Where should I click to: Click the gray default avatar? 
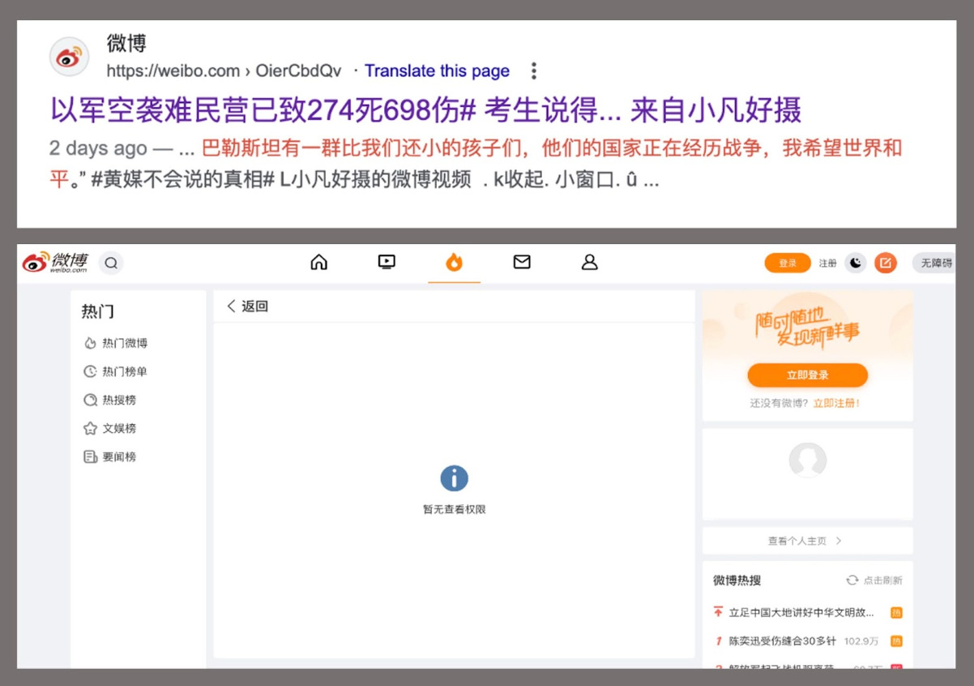tap(807, 461)
